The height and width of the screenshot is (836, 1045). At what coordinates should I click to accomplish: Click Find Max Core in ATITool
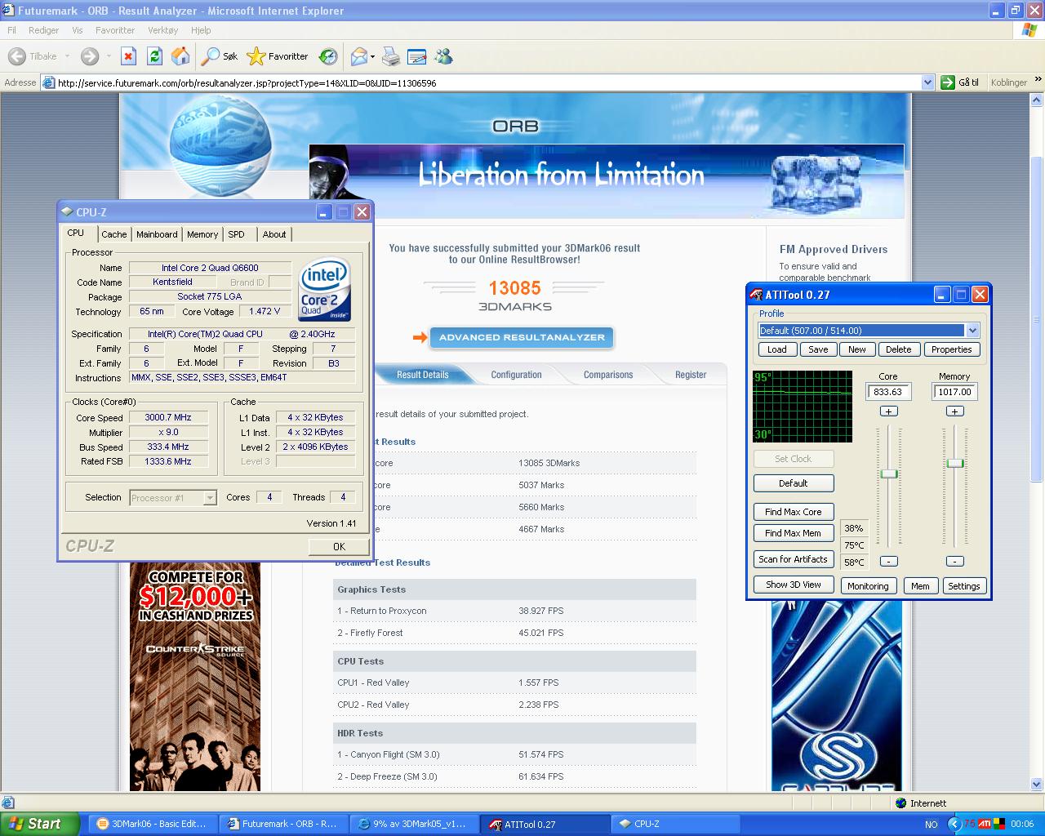click(793, 512)
